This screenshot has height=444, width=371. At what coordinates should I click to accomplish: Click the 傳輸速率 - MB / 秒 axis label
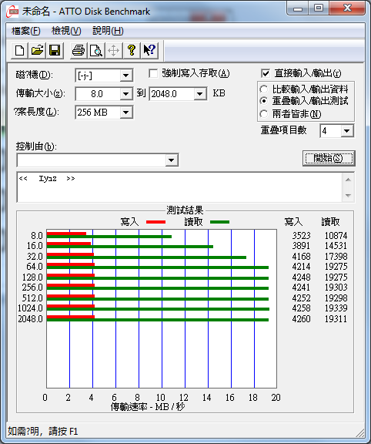[x=148, y=407]
